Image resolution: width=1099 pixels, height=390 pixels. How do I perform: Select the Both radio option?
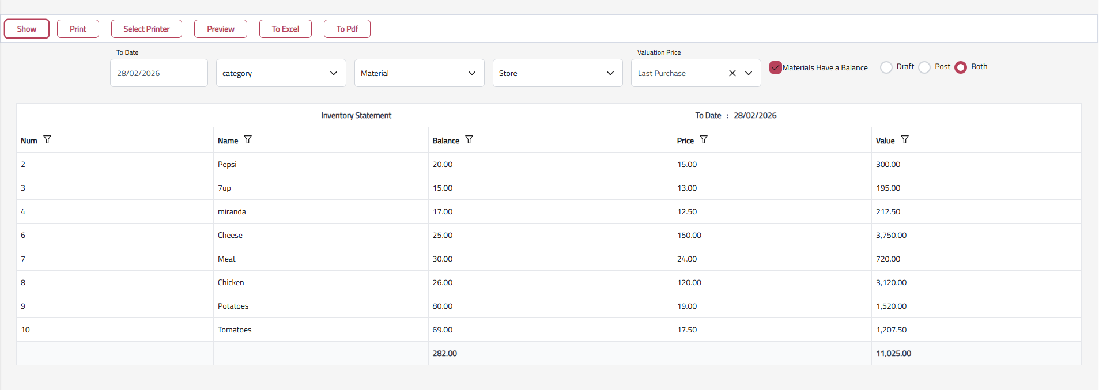961,67
